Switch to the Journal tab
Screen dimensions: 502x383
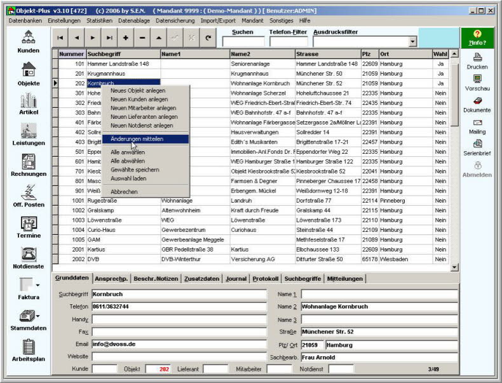[236, 279]
